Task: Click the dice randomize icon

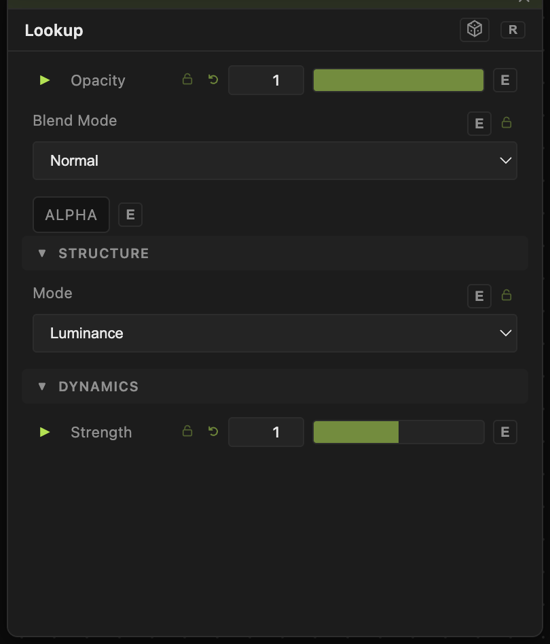Action: [x=475, y=30]
